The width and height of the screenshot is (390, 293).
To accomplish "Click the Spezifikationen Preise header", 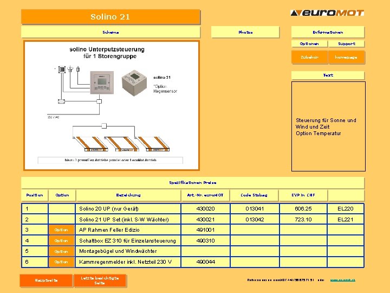I will 193,183.
